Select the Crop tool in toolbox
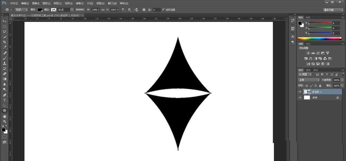 [4, 42]
